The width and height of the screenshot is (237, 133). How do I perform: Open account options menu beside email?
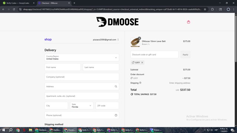[x=118, y=40]
